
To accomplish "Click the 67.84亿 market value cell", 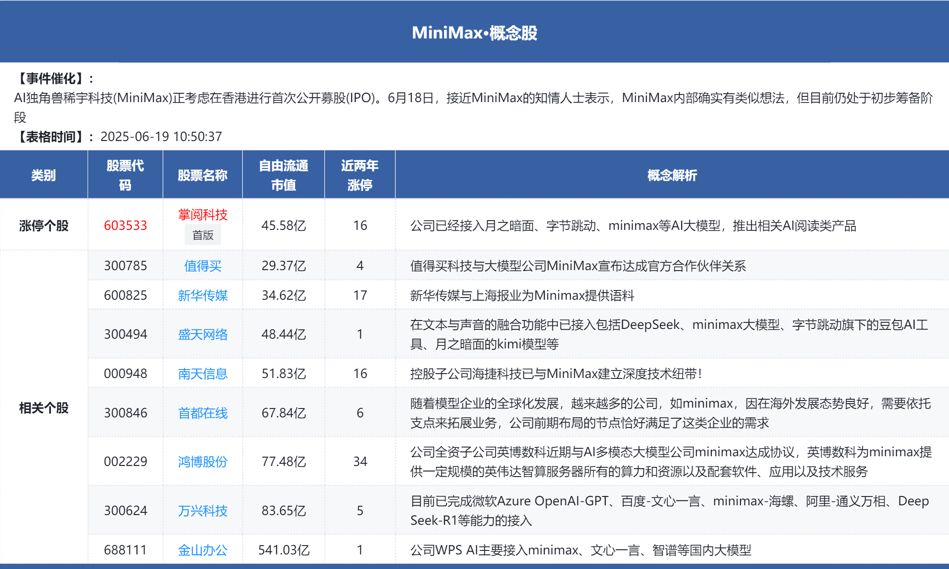I will (284, 413).
